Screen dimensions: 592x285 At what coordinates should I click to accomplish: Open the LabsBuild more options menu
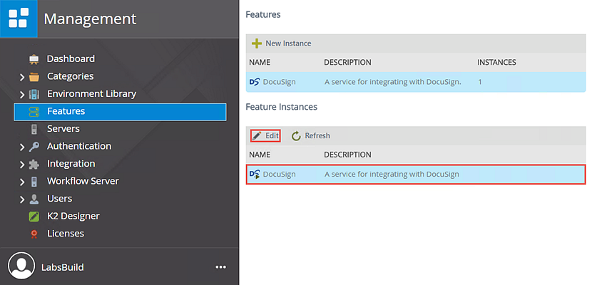click(x=220, y=267)
